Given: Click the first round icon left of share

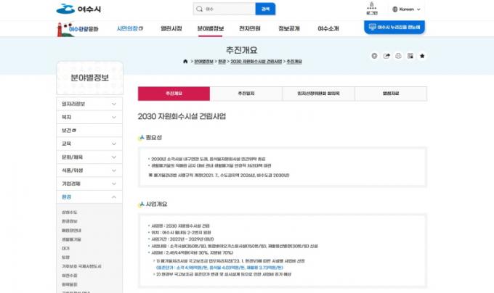Looking at the screenshot, I should [x=374, y=56].
